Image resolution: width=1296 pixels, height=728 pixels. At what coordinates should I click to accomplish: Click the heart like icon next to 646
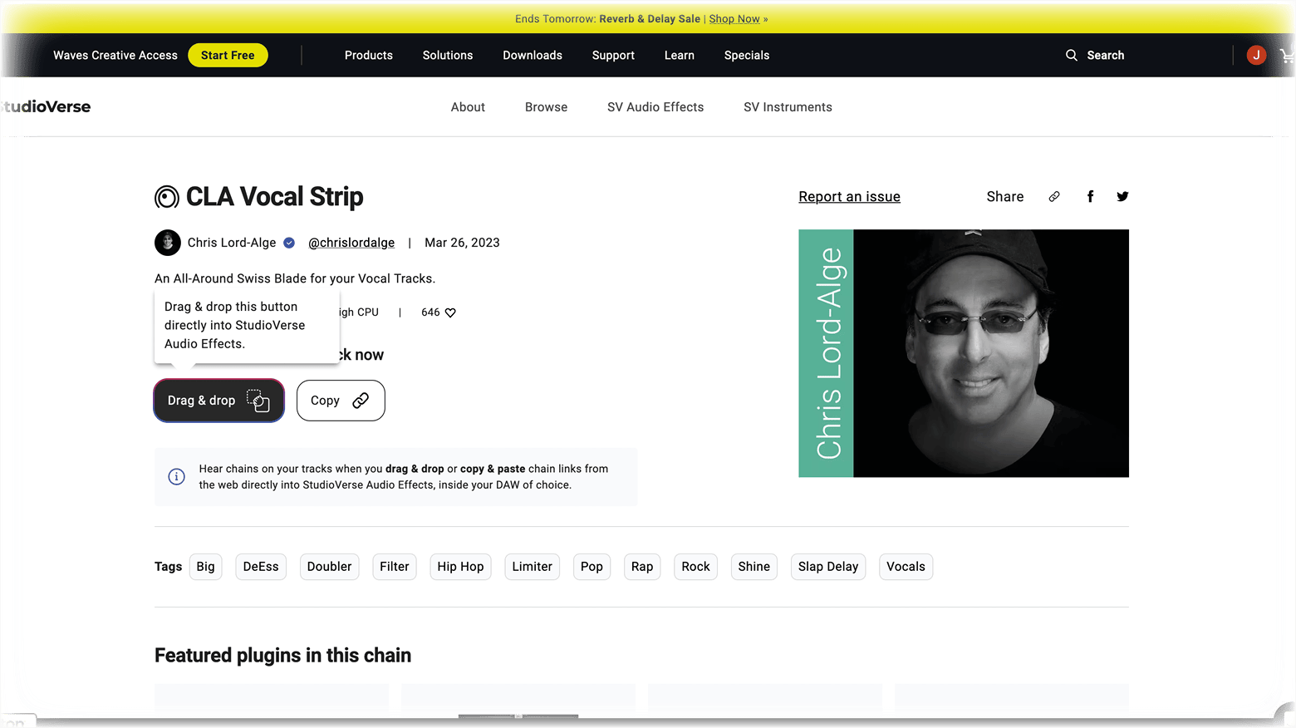click(x=450, y=313)
